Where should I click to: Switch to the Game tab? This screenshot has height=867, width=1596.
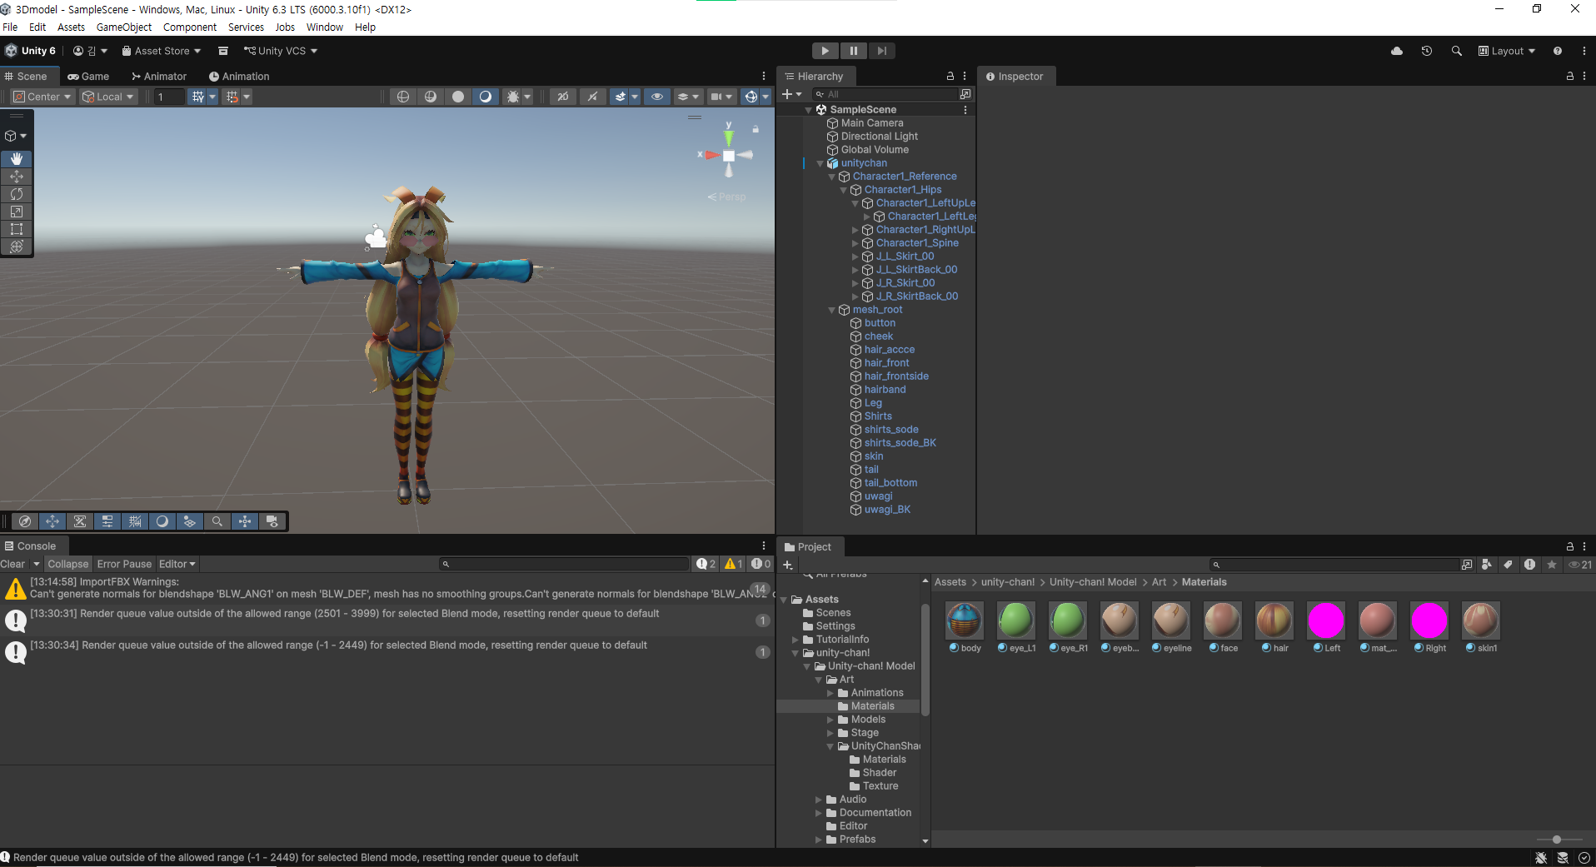click(x=88, y=76)
